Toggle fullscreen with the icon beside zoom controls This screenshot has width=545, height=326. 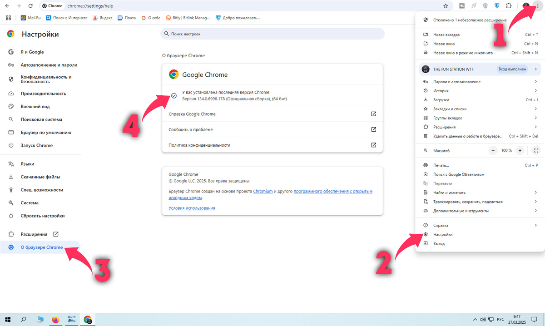pyautogui.click(x=536, y=150)
